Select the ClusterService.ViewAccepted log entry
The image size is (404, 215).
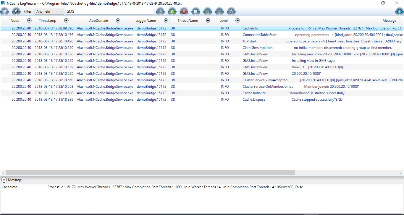pyautogui.click(x=202, y=80)
